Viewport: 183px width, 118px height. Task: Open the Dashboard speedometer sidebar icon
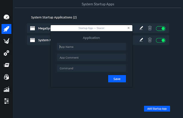pyautogui.click(x=6, y=17)
